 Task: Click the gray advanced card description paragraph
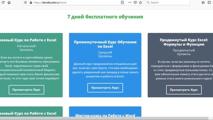(182, 70)
